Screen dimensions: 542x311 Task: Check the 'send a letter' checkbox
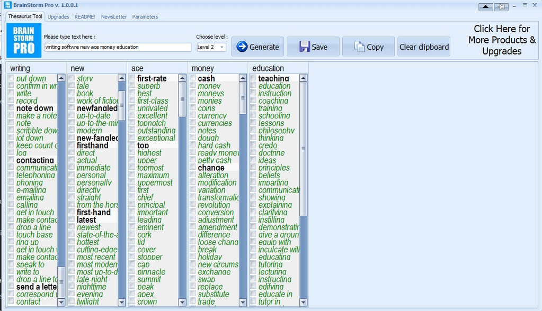[x=12, y=286]
